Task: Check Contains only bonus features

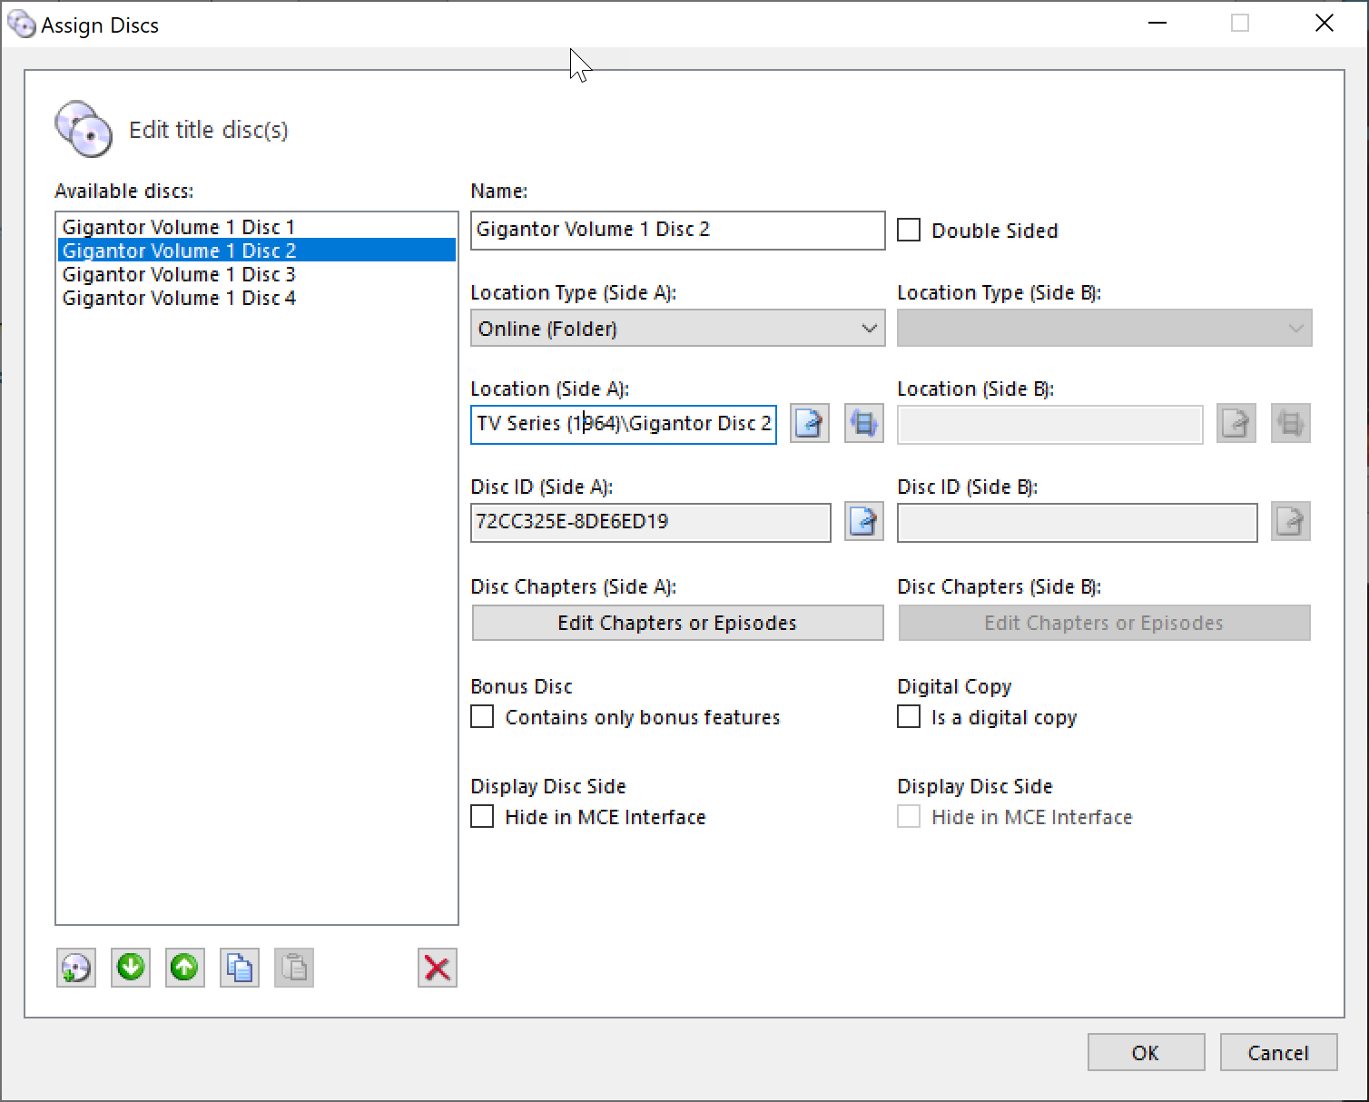Action: tap(482, 716)
